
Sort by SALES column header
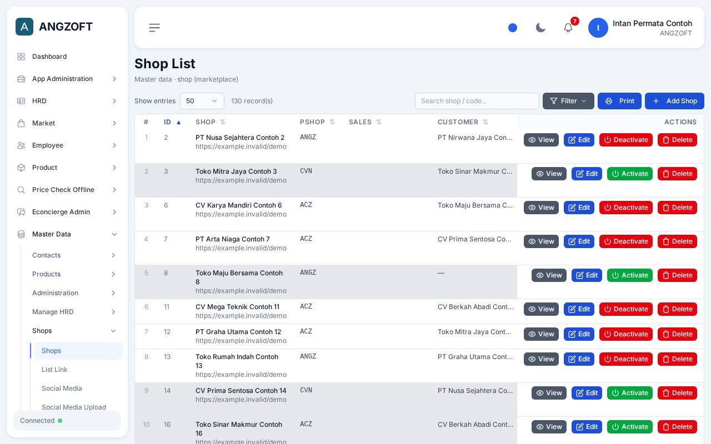(366, 122)
